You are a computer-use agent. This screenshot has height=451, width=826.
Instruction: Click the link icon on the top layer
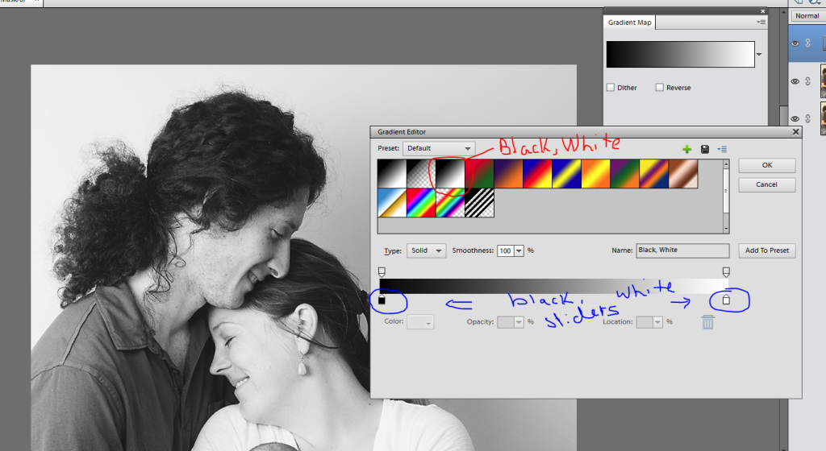[x=807, y=43]
